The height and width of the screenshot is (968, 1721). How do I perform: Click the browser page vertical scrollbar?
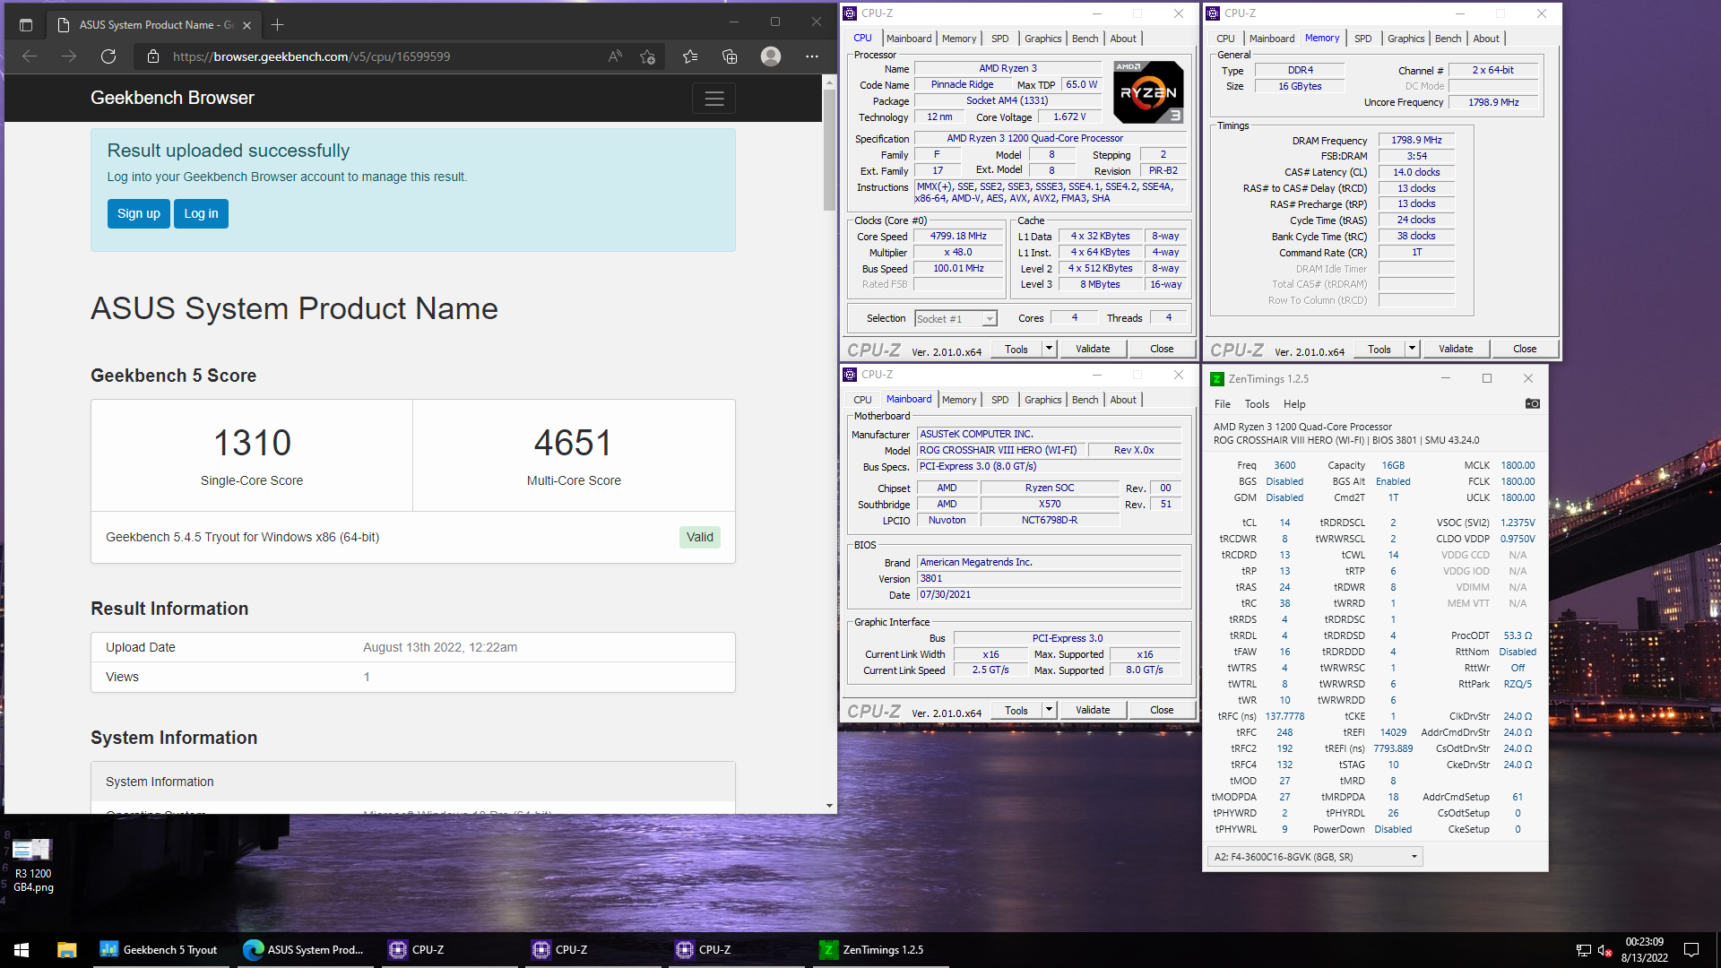(829, 149)
